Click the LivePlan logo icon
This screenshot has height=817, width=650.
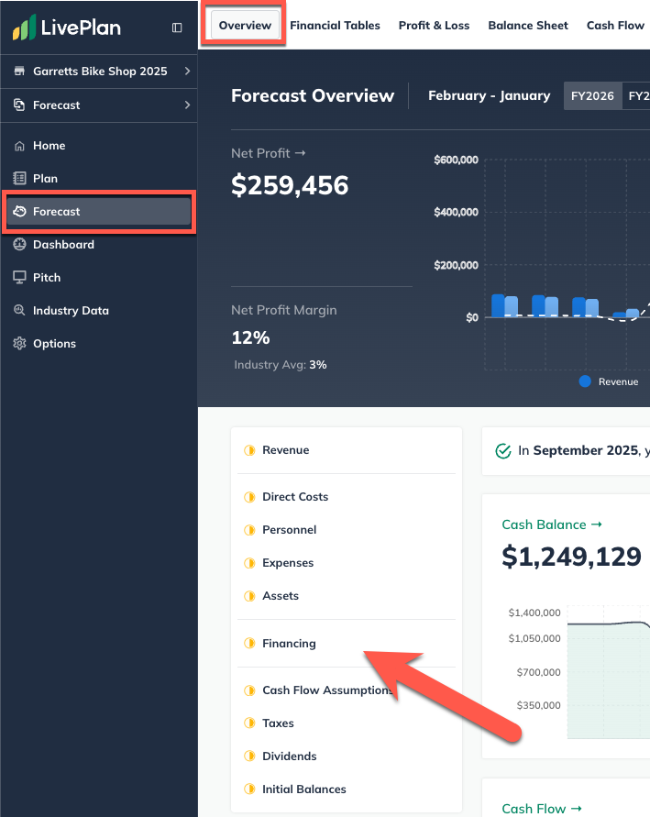(x=26, y=28)
